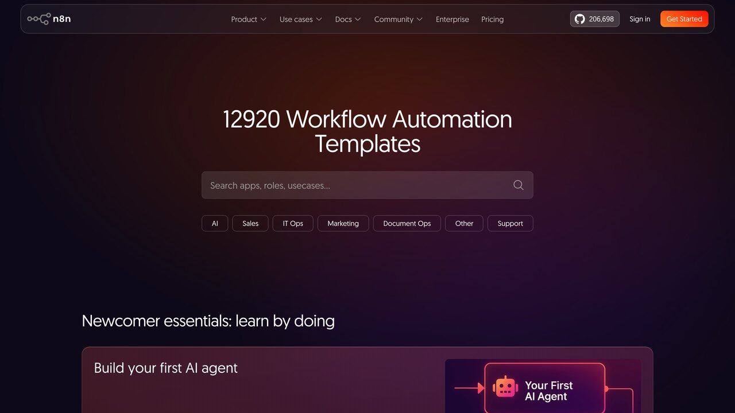This screenshot has height=413, width=735.
Task: Click the '12920 Workflow Automation Templates' heading
Action: point(367,131)
